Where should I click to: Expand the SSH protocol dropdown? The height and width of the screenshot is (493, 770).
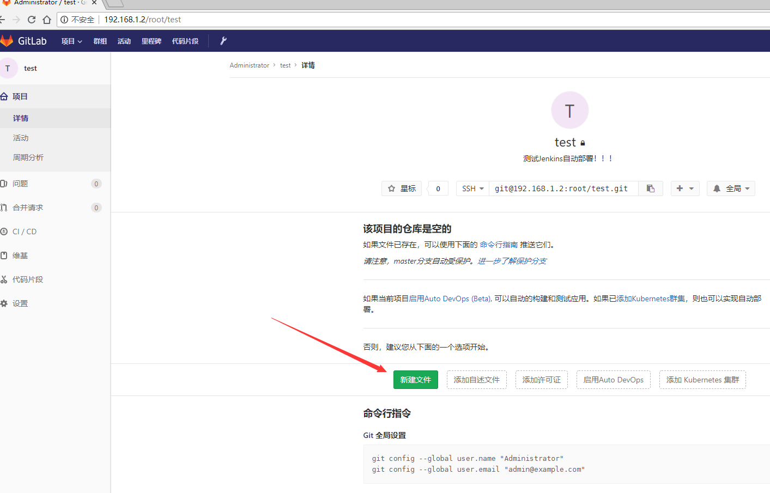click(472, 188)
